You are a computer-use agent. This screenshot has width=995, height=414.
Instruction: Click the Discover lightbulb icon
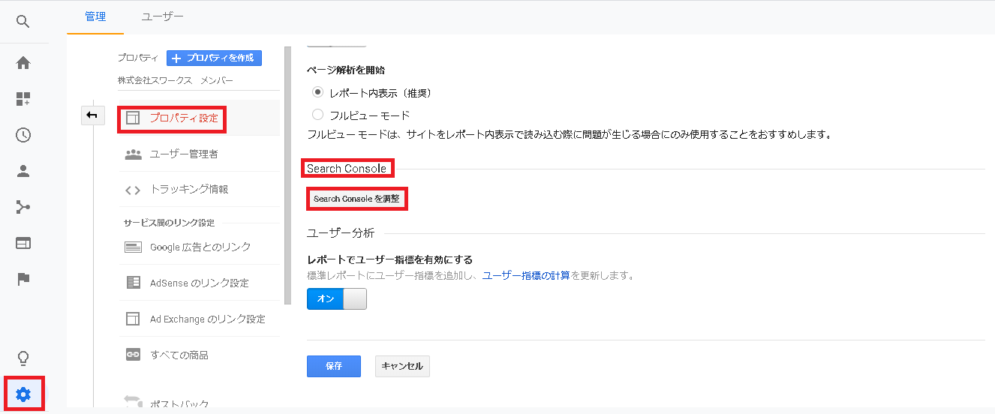pos(23,357)
